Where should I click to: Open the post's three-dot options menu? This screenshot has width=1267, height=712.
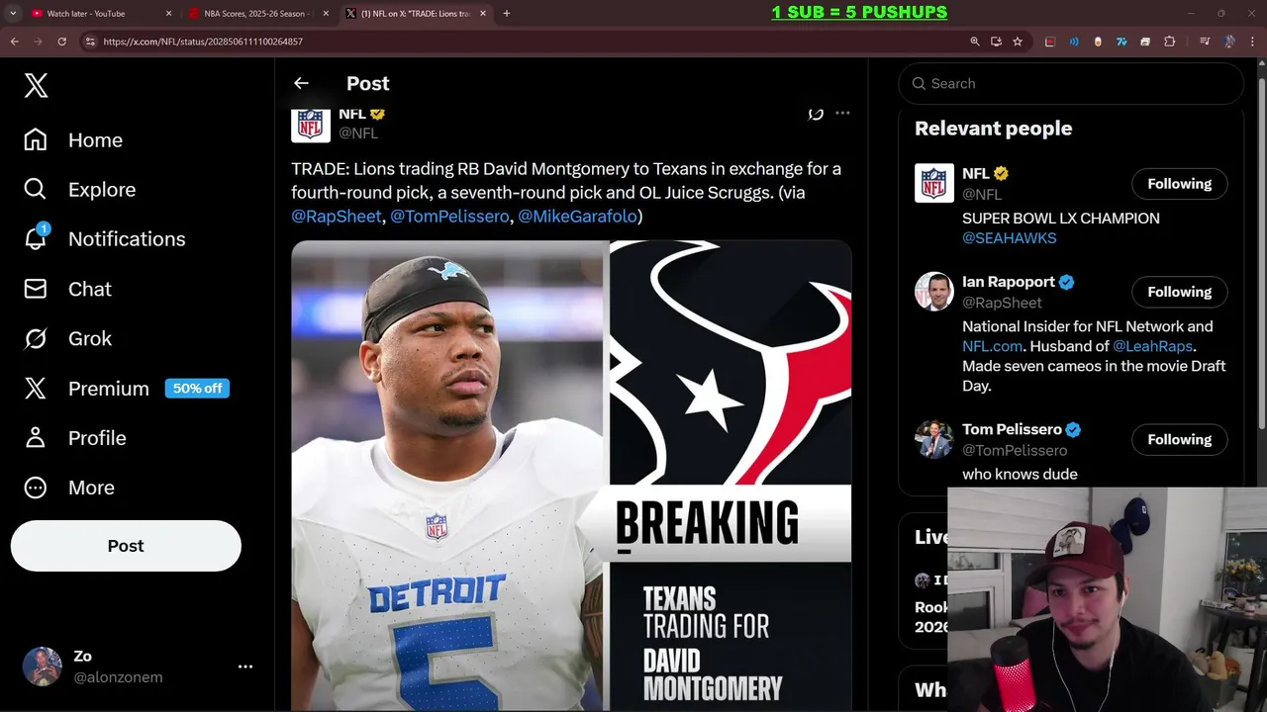(x=842, y=113)
